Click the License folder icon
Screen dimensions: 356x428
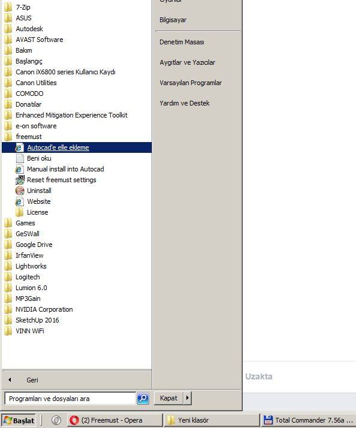(19, 212)
